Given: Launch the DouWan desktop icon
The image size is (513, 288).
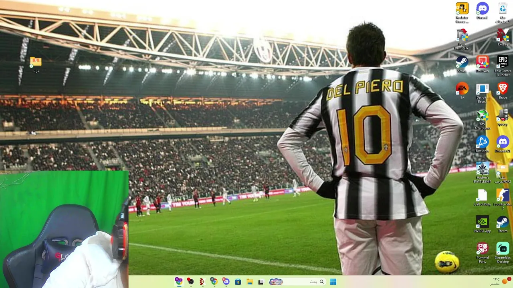Looking at the screenshot, I should 482,64.
